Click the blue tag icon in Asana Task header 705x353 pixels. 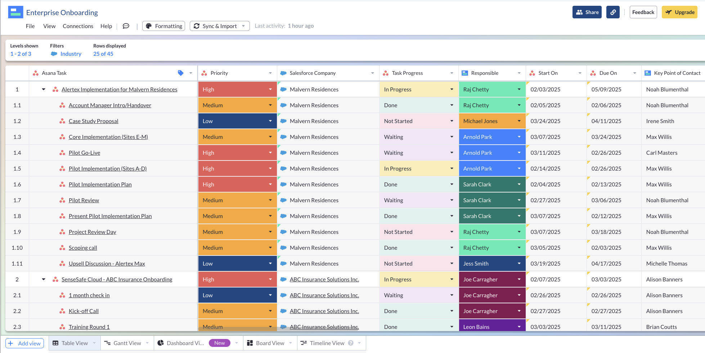coord(181,73)
